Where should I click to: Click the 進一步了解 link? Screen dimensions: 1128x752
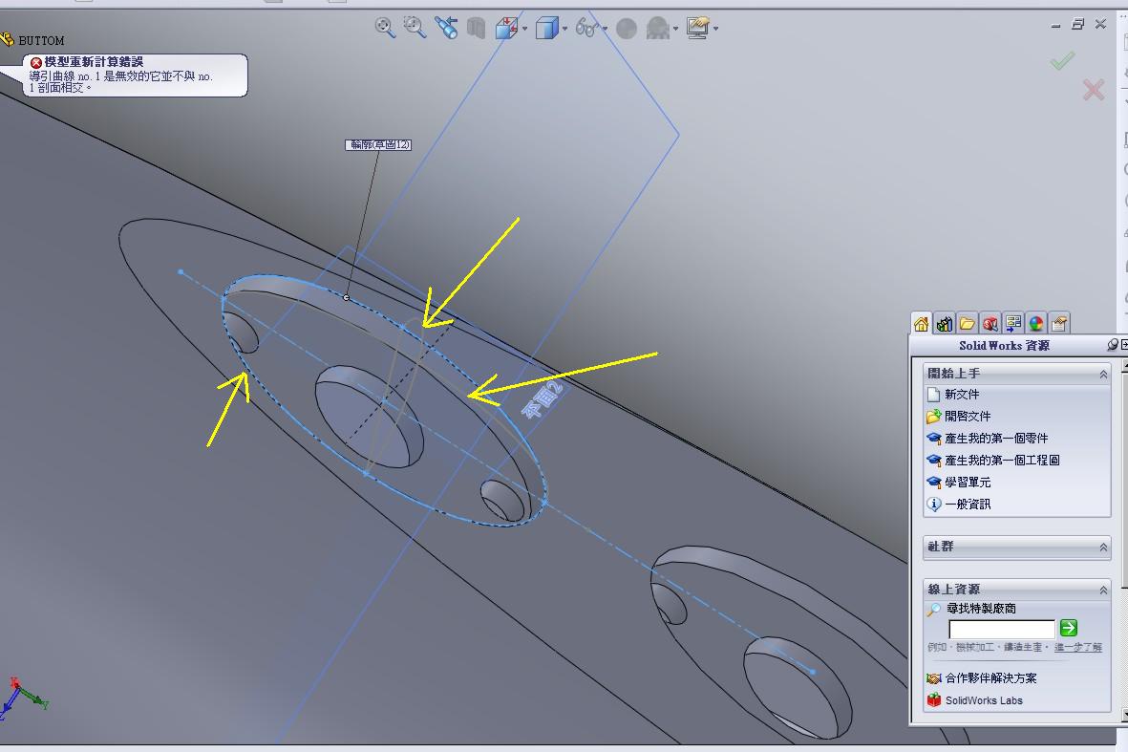click(x=1077, y=647)
